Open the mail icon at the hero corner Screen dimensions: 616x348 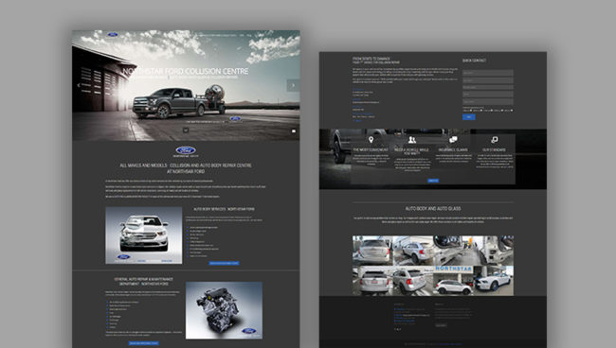pos(294,130)
